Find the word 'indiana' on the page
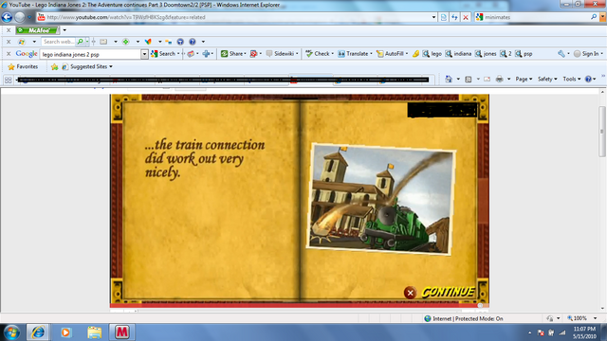 [x=458, y=54]
